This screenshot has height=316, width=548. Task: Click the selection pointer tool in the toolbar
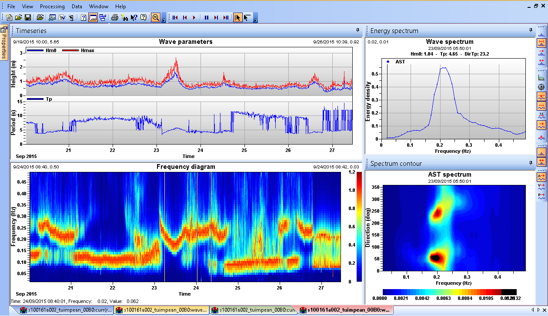click(237, 17)
